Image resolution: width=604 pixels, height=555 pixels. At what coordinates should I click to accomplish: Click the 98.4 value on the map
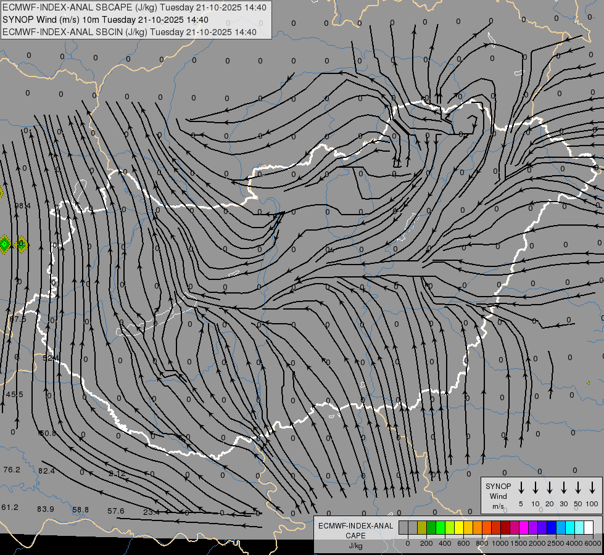(23, 206)
